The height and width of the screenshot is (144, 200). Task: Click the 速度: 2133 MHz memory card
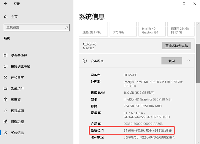point(93,29)
